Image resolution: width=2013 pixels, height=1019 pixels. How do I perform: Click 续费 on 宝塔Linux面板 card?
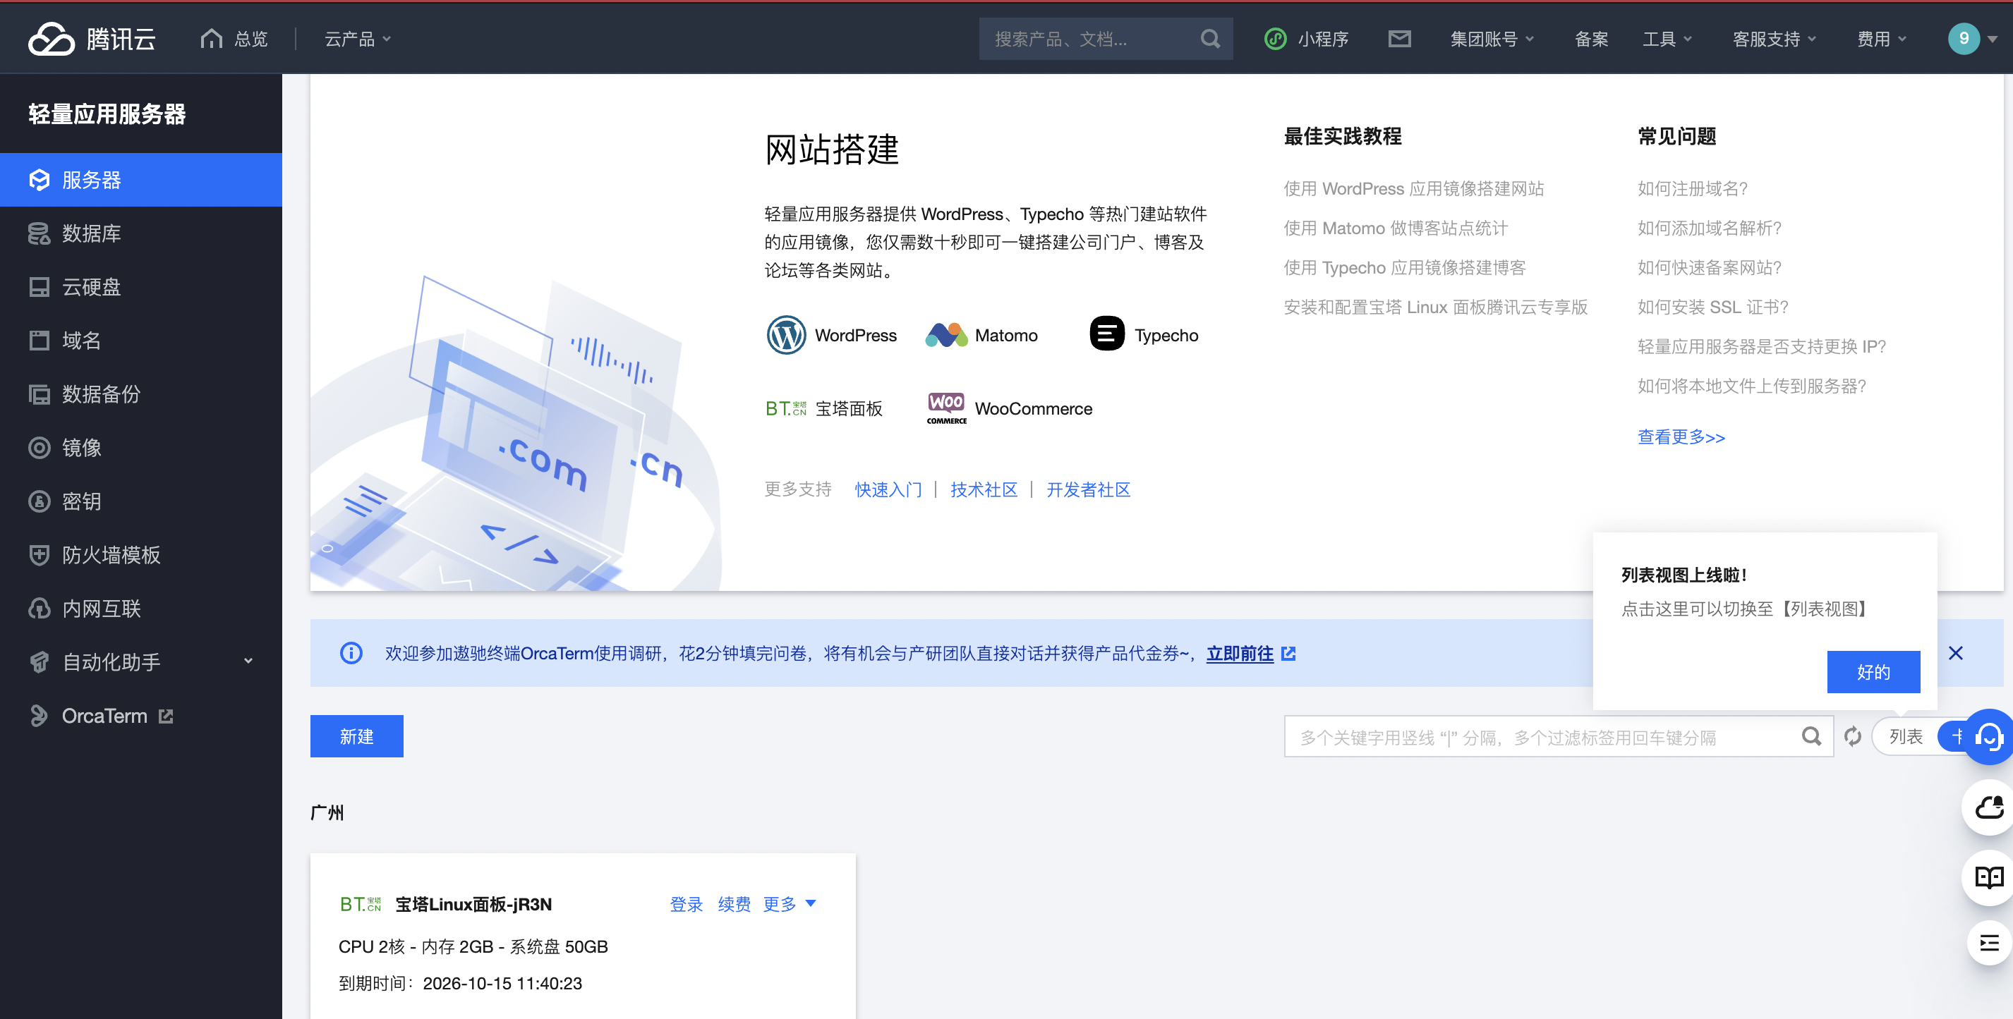coord(734,904)
